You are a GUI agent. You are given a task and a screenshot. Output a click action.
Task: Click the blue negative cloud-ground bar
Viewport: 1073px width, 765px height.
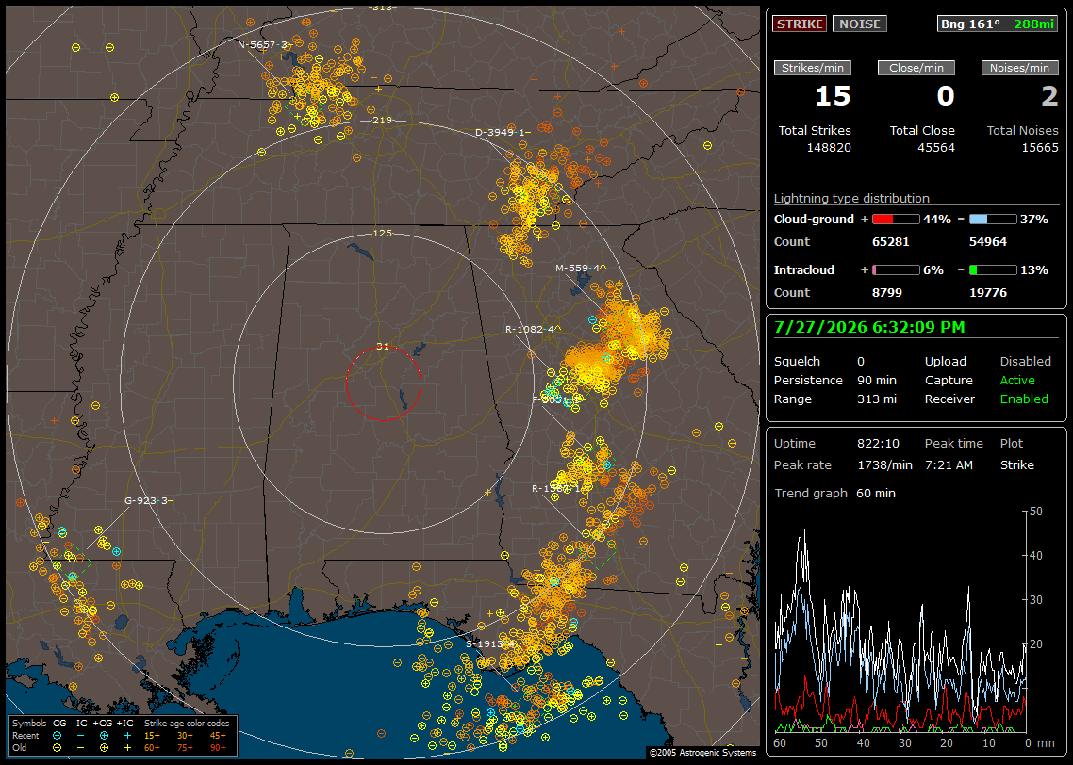pos(993,220)
